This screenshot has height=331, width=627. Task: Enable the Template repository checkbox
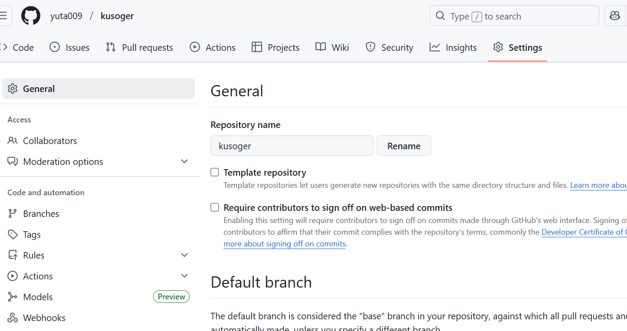[215, 172]
